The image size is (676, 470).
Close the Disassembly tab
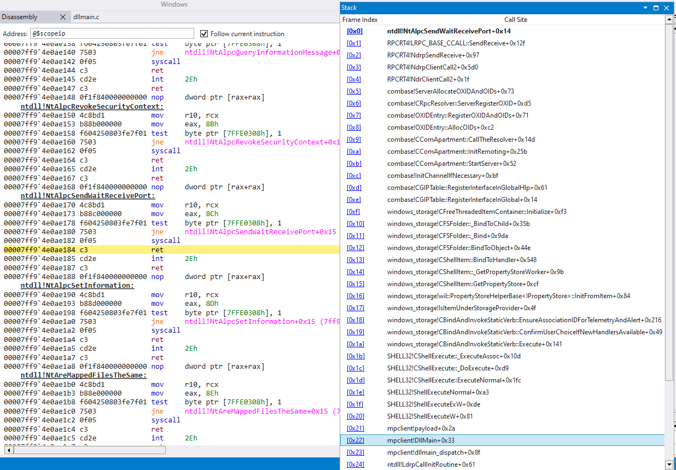point(62,17)
